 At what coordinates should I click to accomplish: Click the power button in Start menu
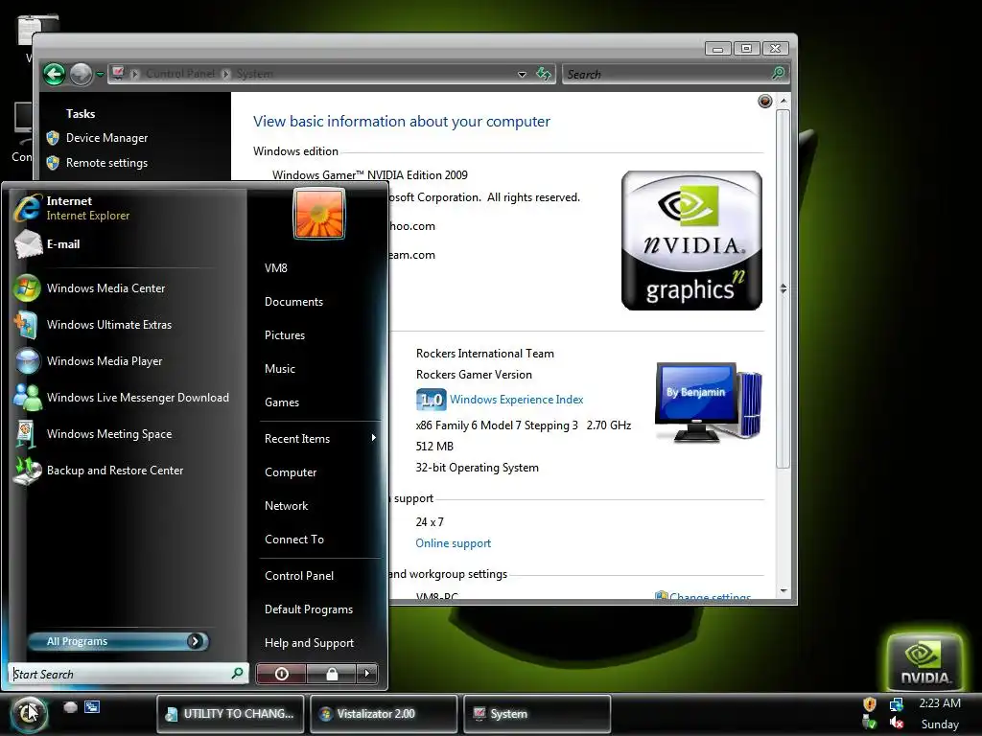(x=281, y=674)
